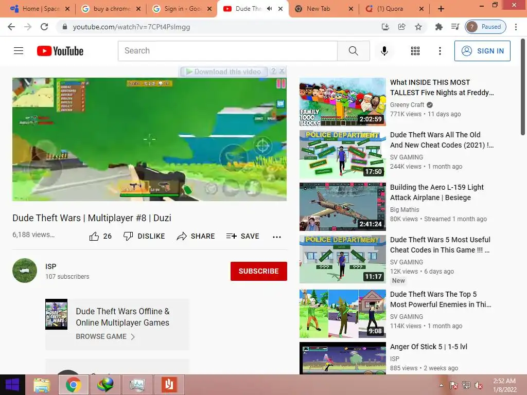Focus the YouTube Search field
This screenshot has width=527, height=395.
tap(227, 51)
